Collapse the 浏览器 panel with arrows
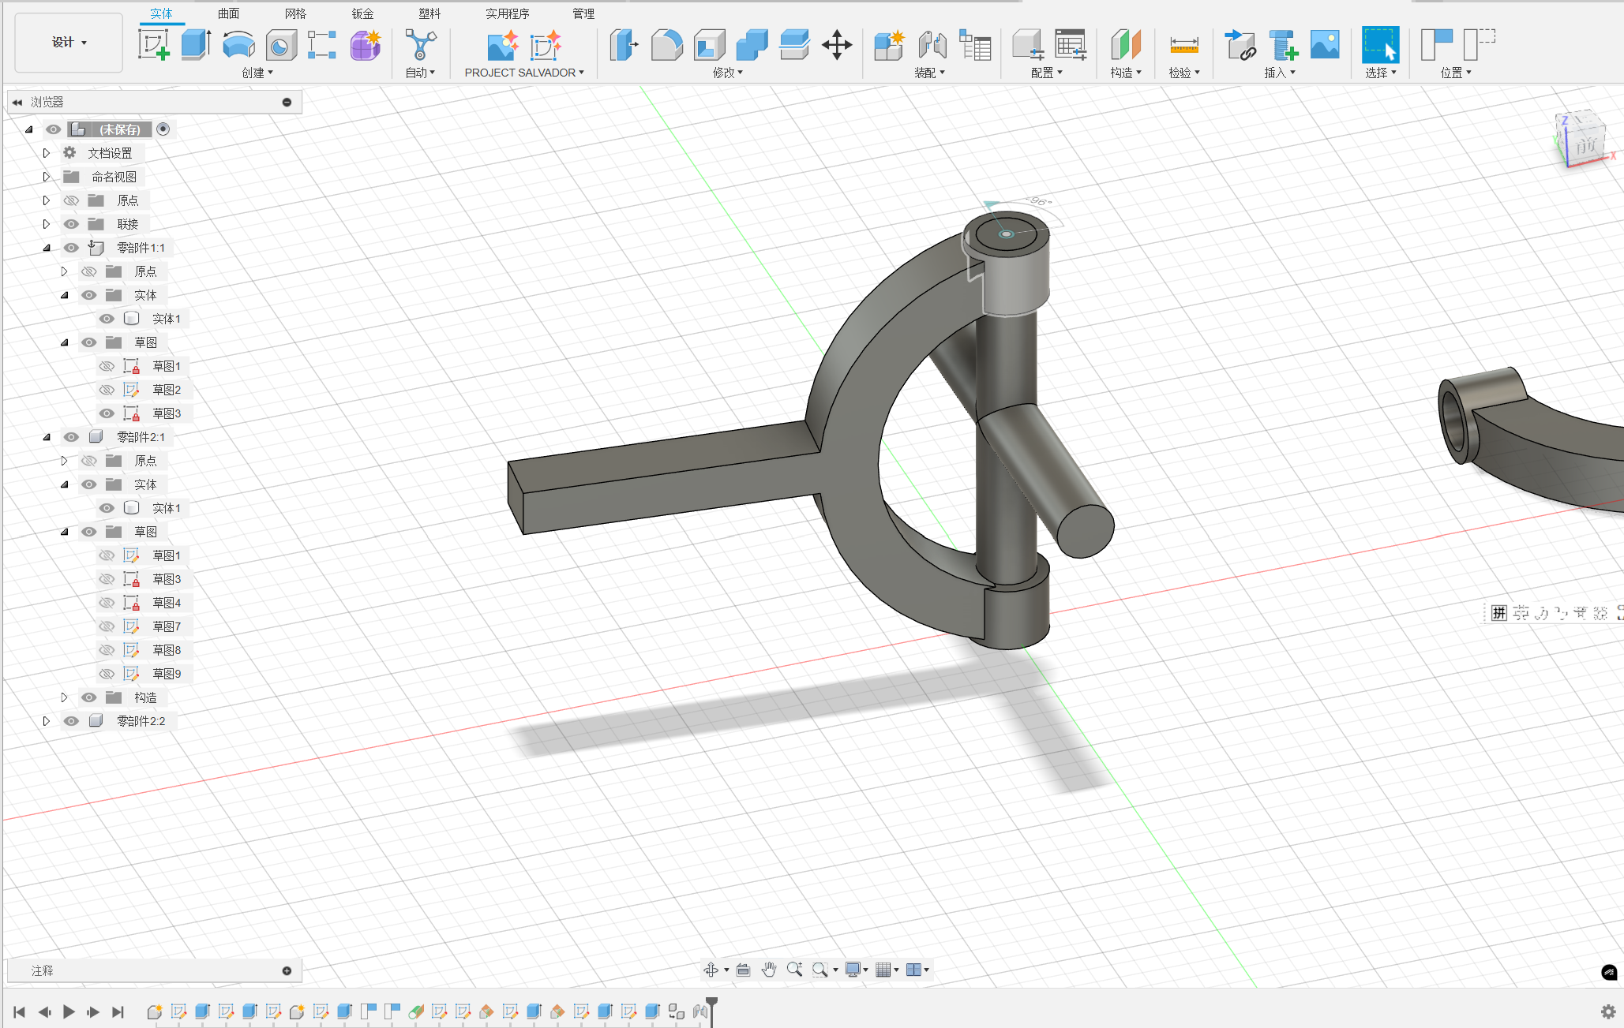1624x1028 pixels. click(x=17, y=103)
